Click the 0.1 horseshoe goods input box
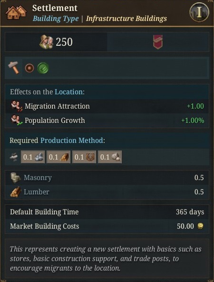The image size is (214, 282). (x=84, y=157)
